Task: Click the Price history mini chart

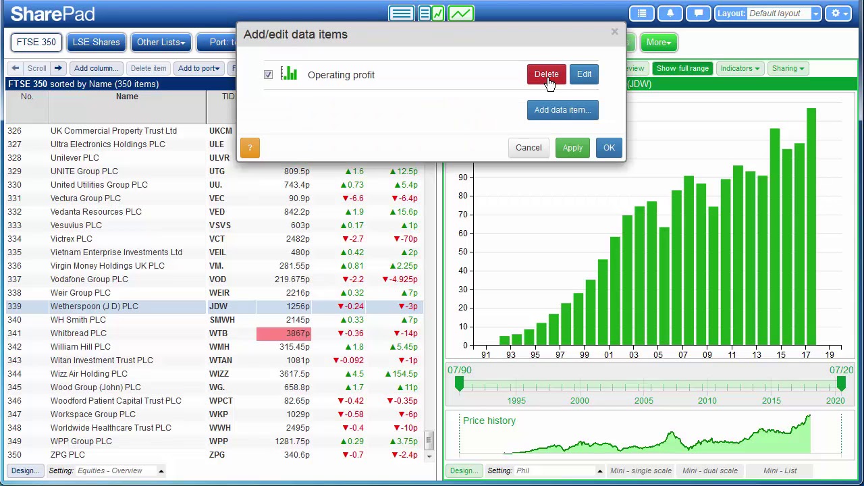Action: pos(650,434)
